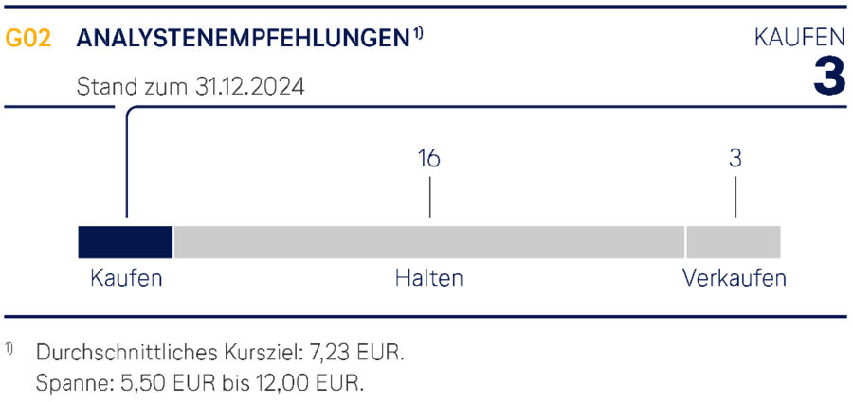Viewport: 853px width, 402px height.
Task: Click the tick line beneath the 16 value
Action: point(429,198)
